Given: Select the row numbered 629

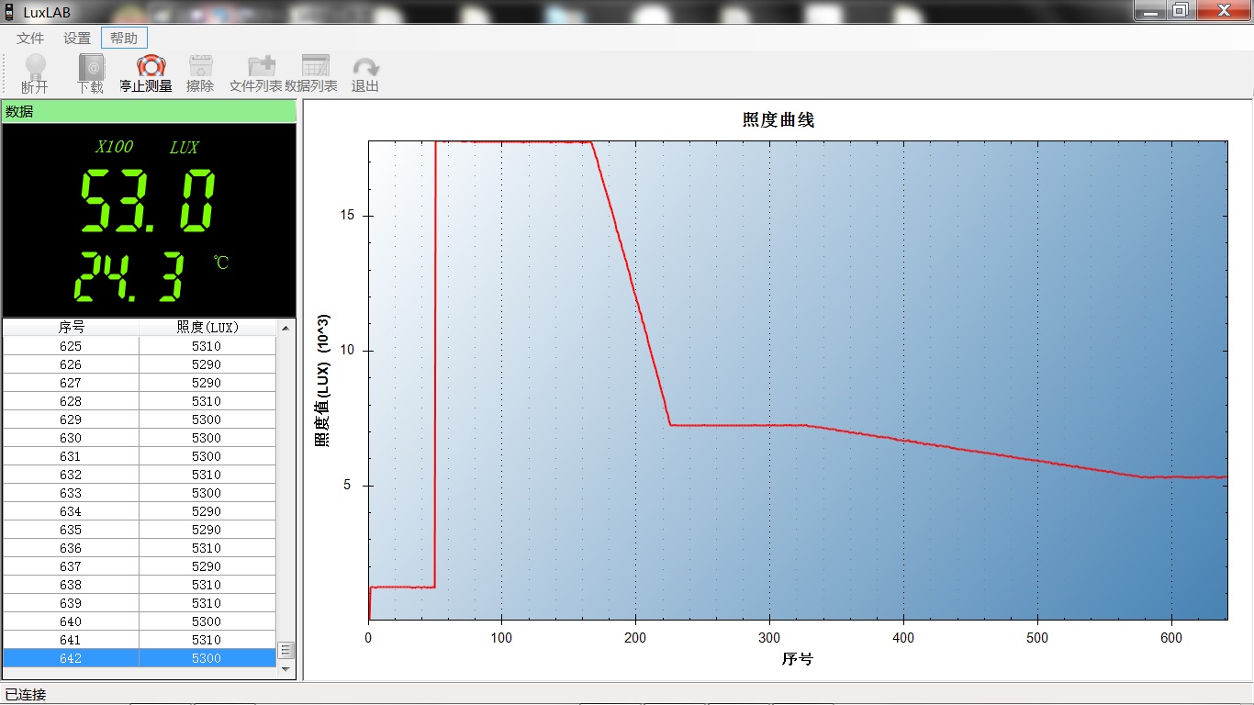Looking at the screenshot, I should pos(140,420).
